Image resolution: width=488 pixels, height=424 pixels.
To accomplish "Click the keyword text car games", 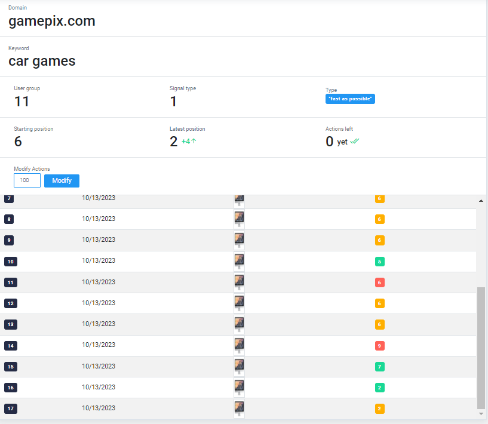I will coord(42,62).
